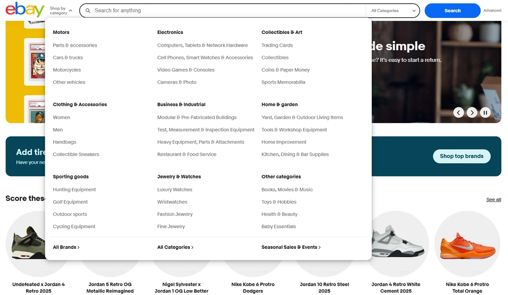
Task: Pause the banner carousel
Action: coord(485,113)
